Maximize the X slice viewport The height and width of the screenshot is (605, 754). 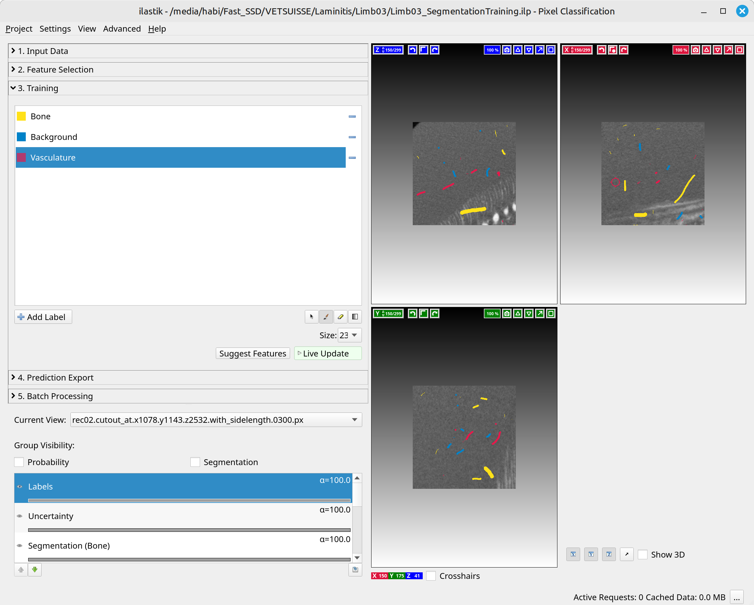[x=739, y=49]
